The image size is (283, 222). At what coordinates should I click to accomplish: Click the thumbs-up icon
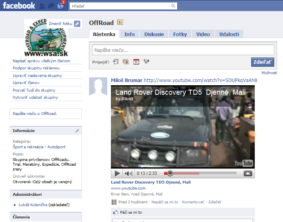(116, 212)
